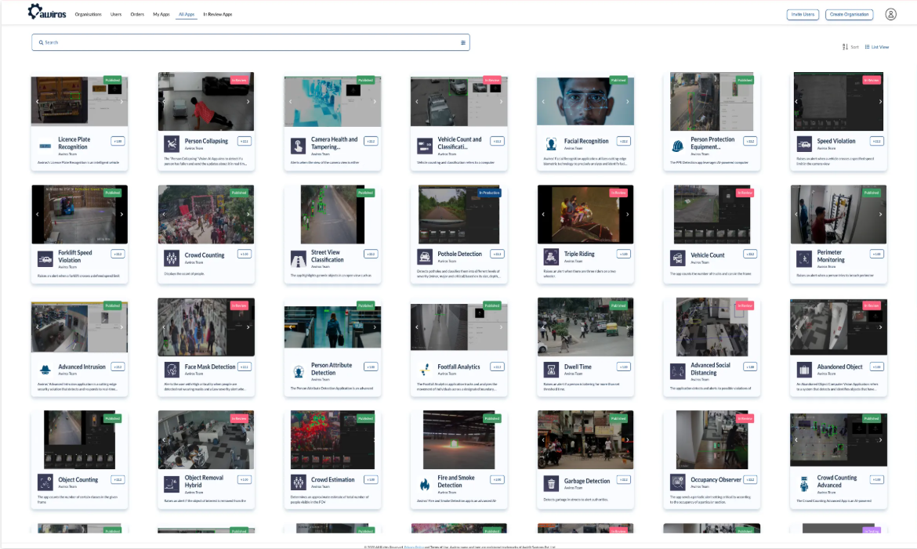Click the Advanced Intrusion app icon
The height and width of the screenshot is (549, 917).
click(45, 370)
